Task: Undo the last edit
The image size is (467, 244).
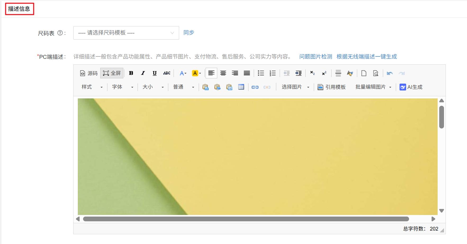Action: pyautogui.click(x=389, y=73)
